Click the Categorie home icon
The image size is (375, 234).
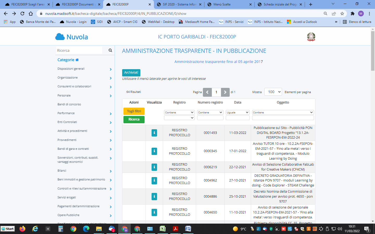(x=77, y=60)
